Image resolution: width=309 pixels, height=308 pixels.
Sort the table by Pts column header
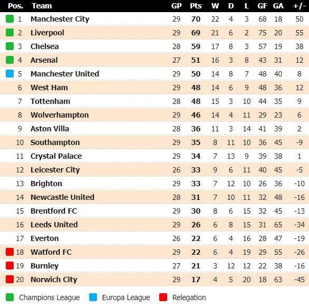(196, 6)
